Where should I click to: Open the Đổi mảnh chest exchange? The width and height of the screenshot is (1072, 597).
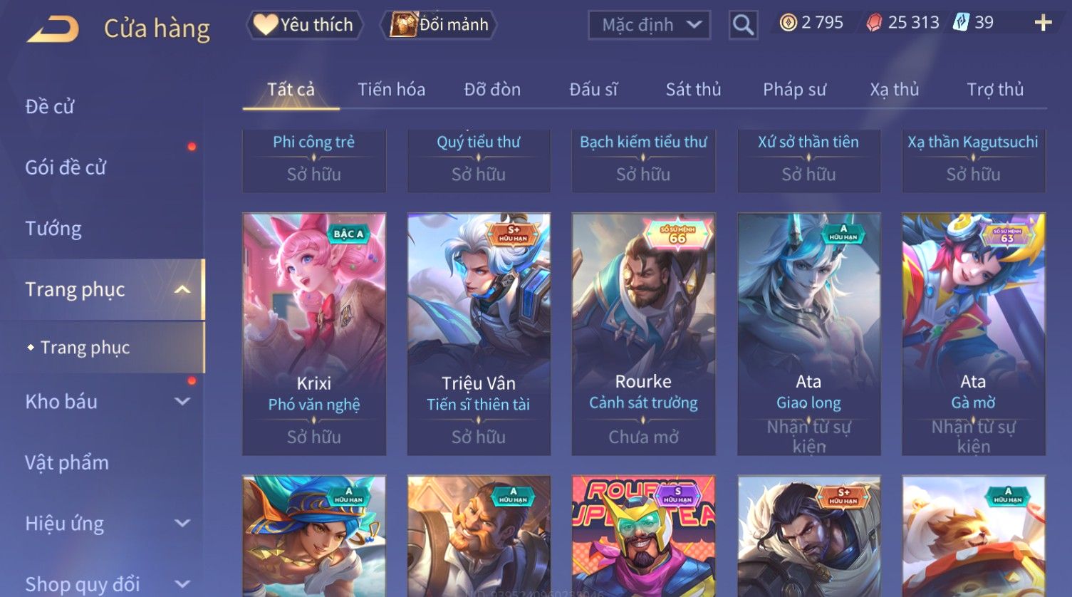click(439, 25)
